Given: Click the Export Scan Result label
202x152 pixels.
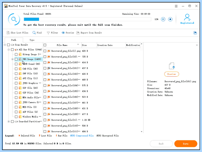Looking at the screenshot, I should pos(91,33).
